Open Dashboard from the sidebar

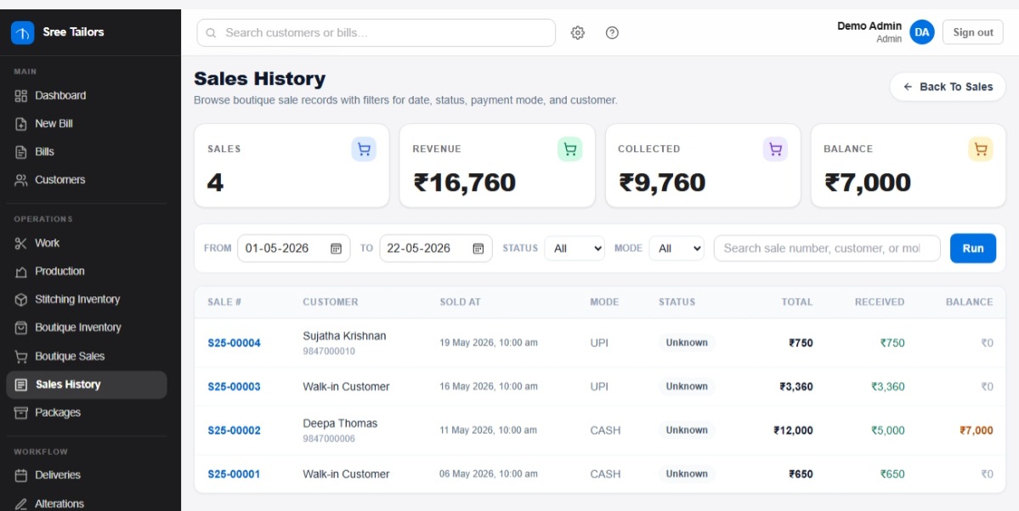point(87,95)
